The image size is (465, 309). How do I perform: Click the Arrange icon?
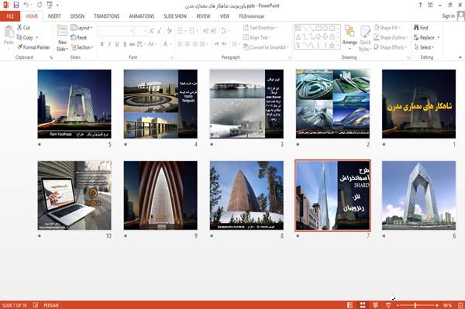pos(350,32)
